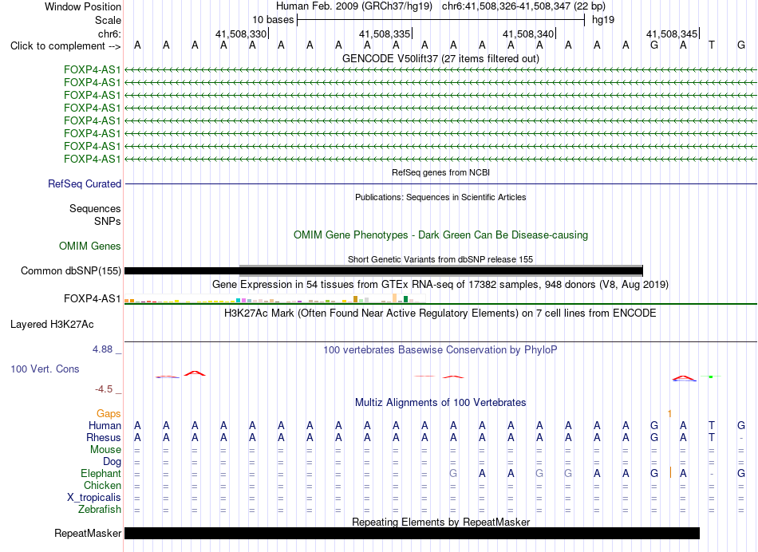Click the '10 bases' scale bar label

point(273,20)
